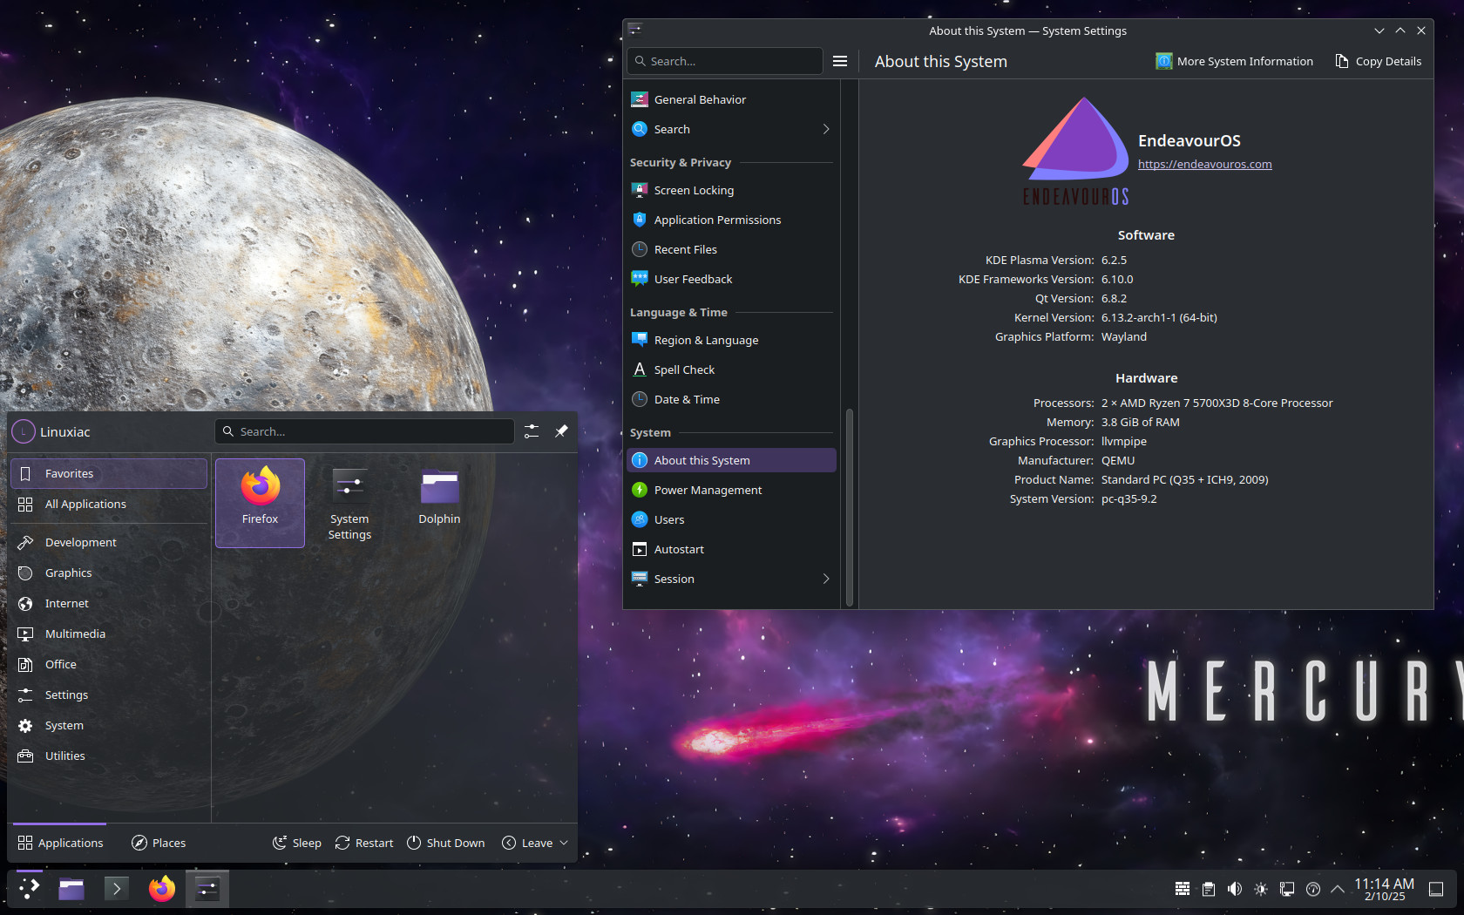
Task: Select Favorites category in launcher
Action: click(x=109, y=473)
